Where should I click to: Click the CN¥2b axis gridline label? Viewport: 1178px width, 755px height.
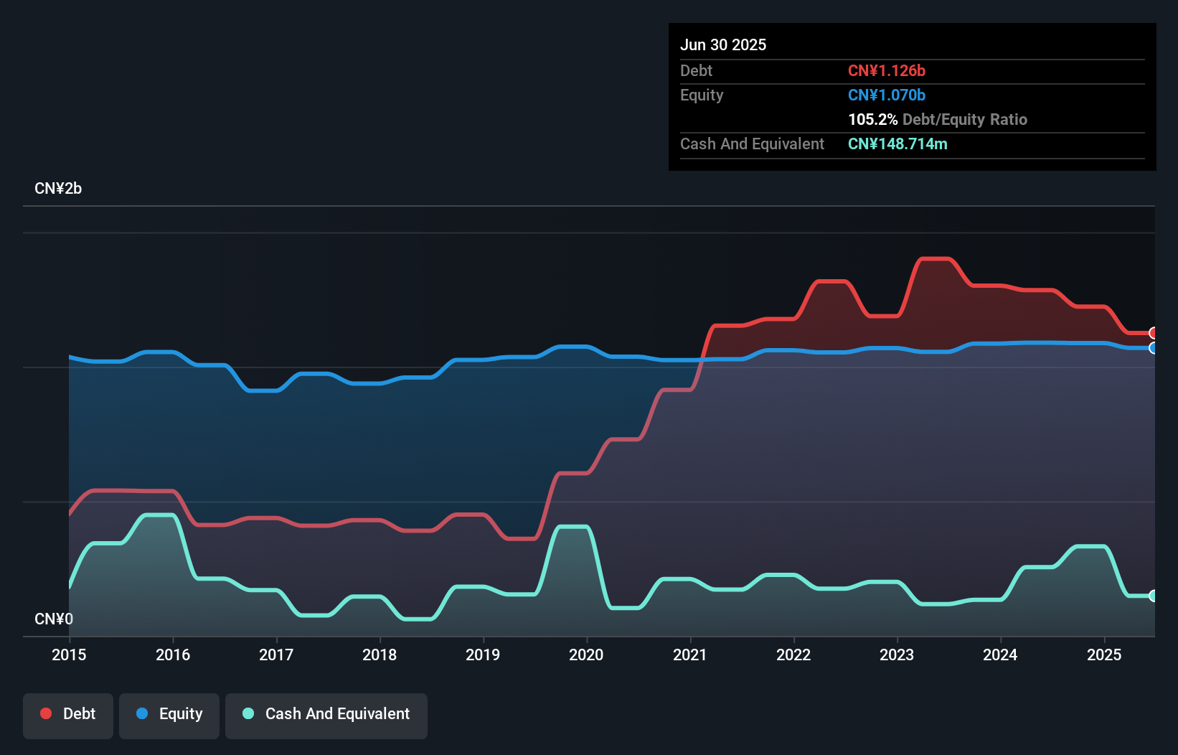click(59, 188)
